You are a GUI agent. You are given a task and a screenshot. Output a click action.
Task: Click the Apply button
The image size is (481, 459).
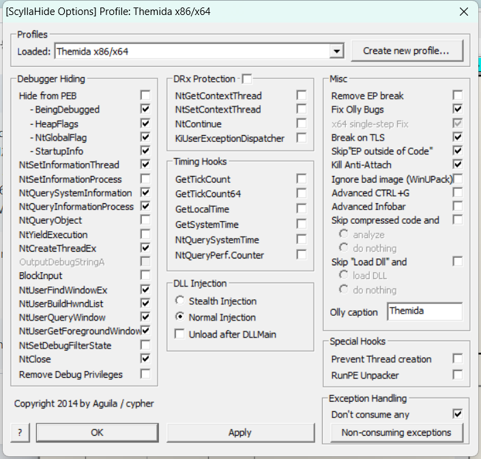point(240,432)
